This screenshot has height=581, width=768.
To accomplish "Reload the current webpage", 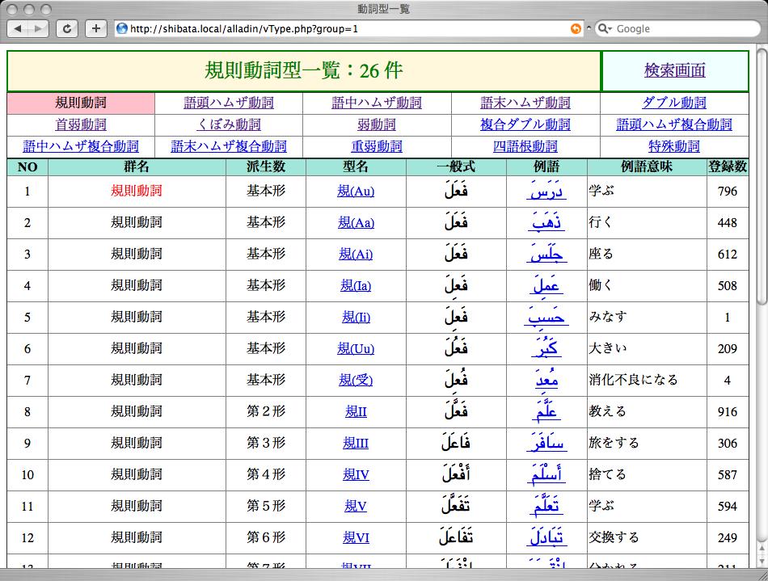I will coord(66,28).
